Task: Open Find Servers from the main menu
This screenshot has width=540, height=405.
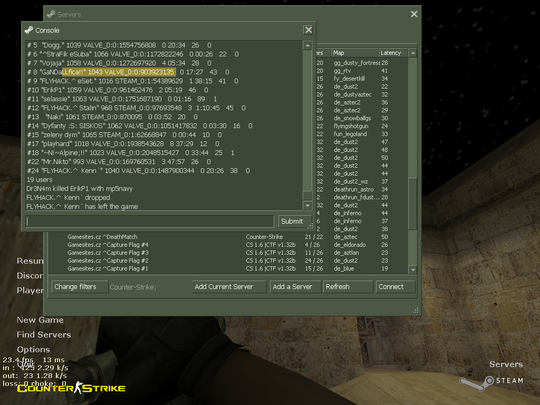Action: click(44, 335)
